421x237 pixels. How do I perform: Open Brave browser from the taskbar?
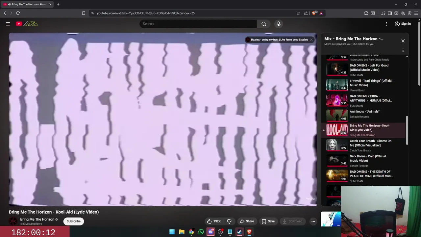[x=249, y=232]
